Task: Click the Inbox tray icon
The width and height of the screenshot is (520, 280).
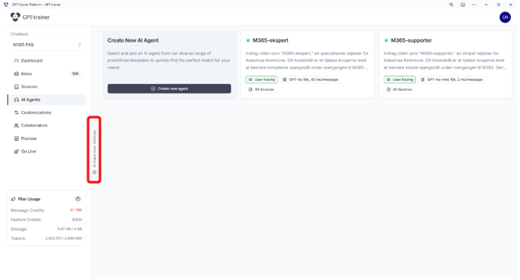Action: pyautogui.click(x=16, y=73)
